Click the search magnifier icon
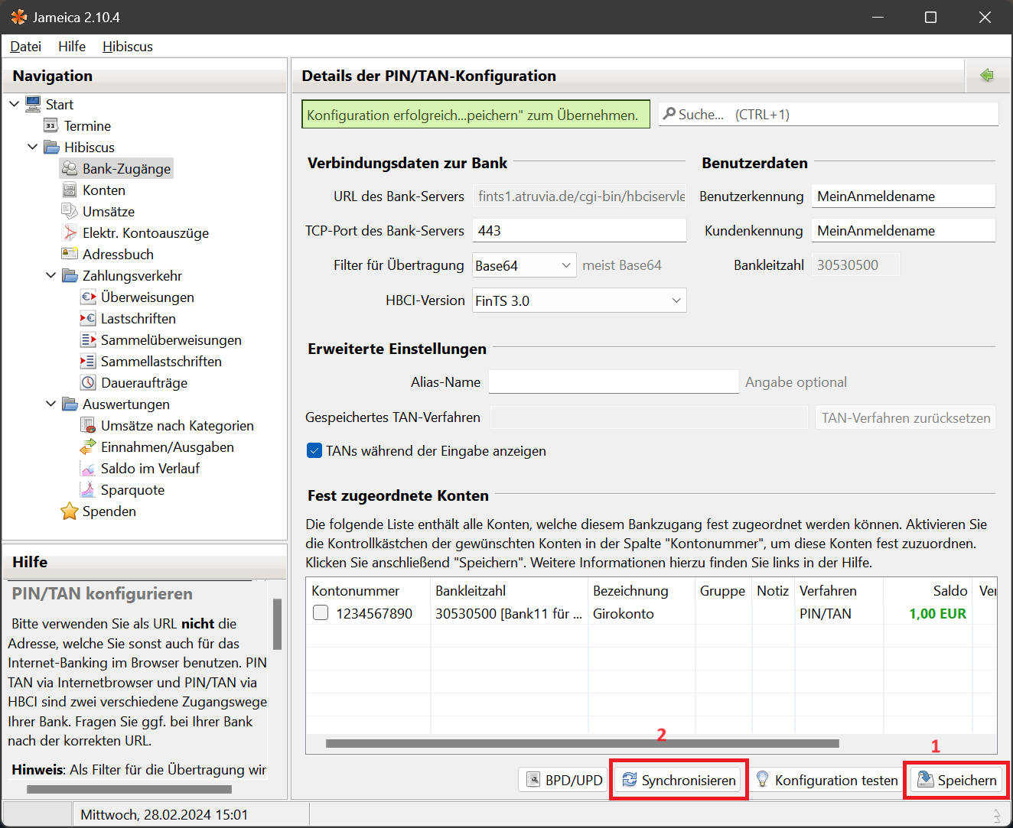 669,114
